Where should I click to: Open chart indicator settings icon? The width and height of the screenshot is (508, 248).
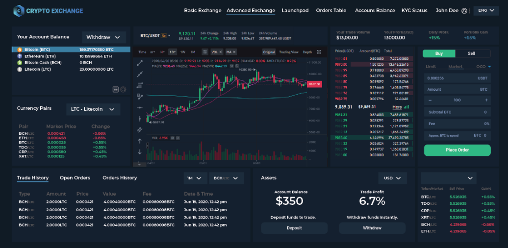[205, 52]
